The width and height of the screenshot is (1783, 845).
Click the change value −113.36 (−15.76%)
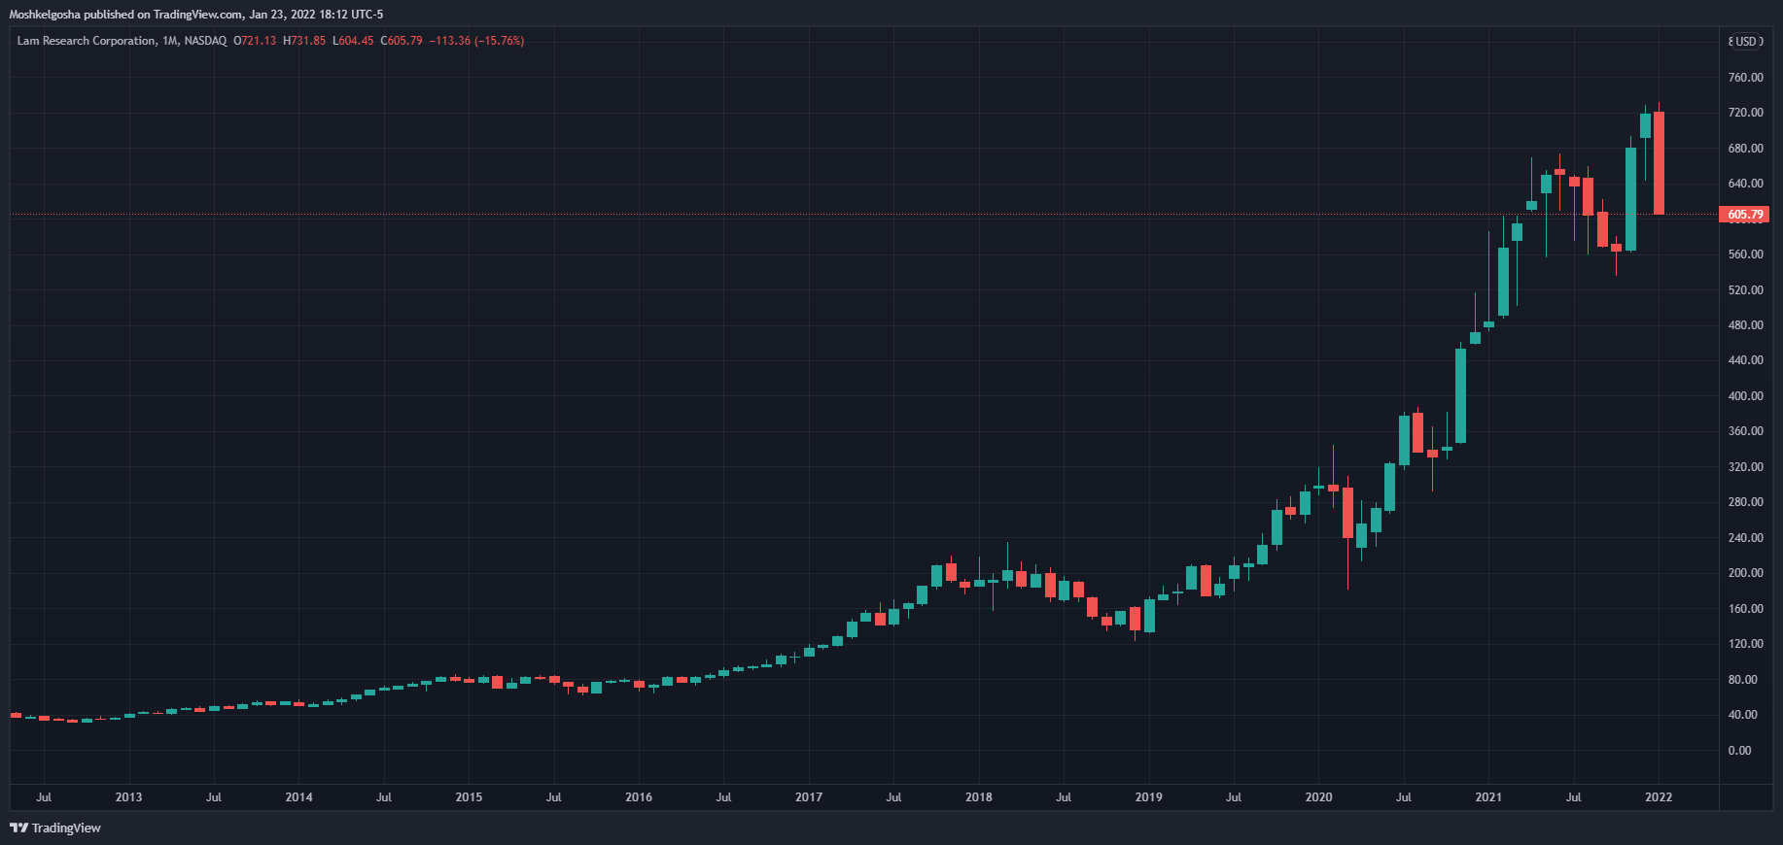tap(477, 41)
